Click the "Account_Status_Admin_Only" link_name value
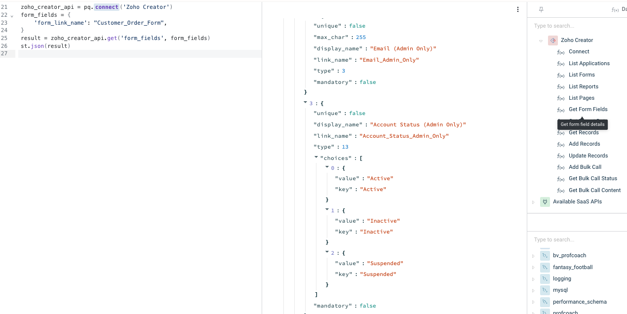This screenshot has height=314, width=627. coord(404,136)
